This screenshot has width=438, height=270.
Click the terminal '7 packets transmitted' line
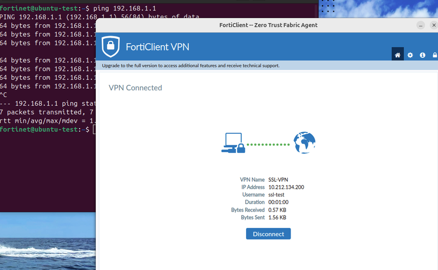coord(47,112)
